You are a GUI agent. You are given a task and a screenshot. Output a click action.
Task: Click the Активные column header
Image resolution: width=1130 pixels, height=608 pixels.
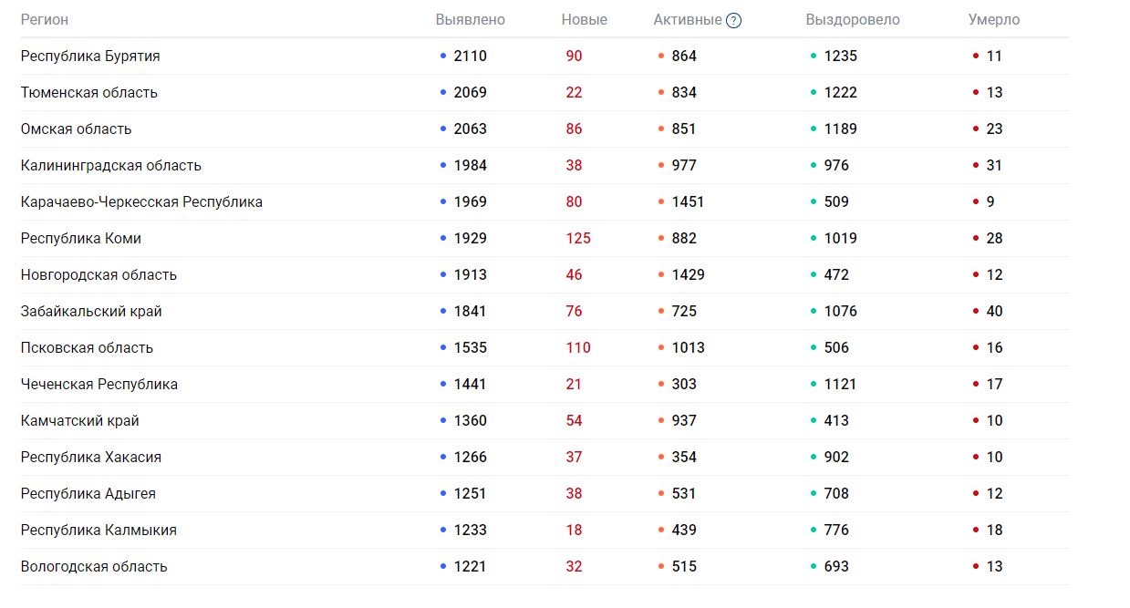687,20
